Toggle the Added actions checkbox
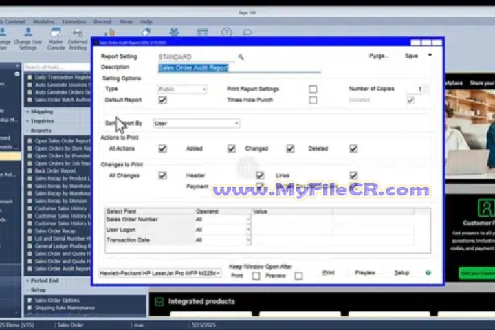This screenshot has height=330, width=495. 232,148
